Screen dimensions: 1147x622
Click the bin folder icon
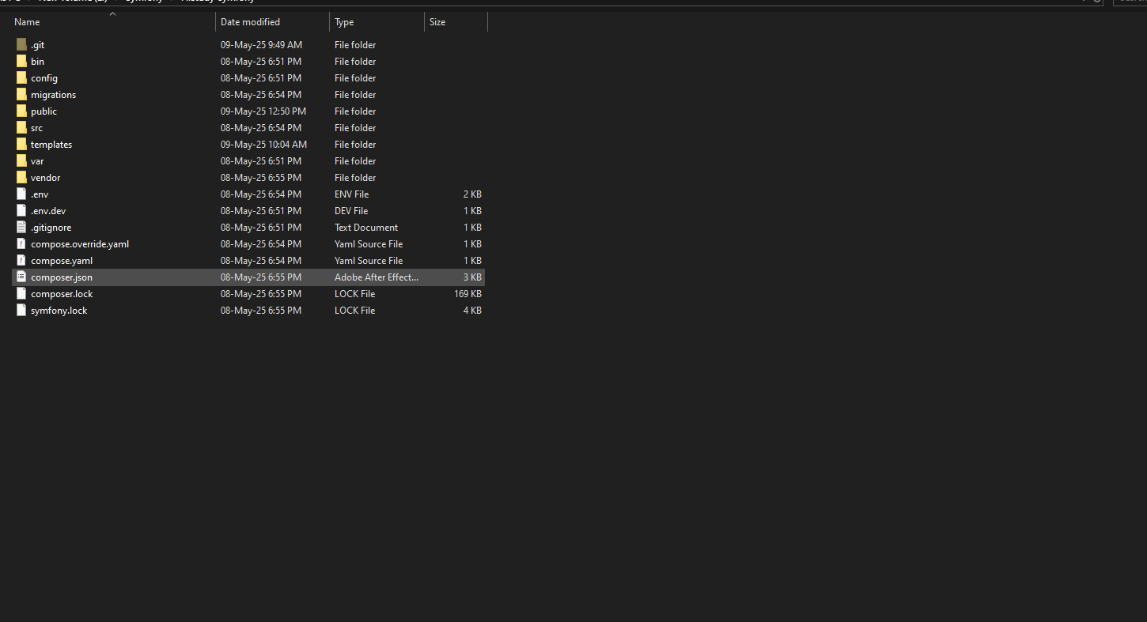click(21, 62)
